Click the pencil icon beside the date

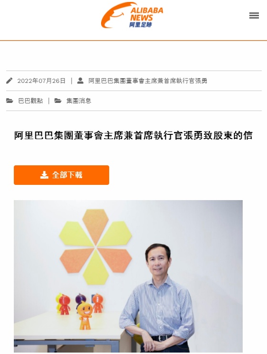click(10, 81)
